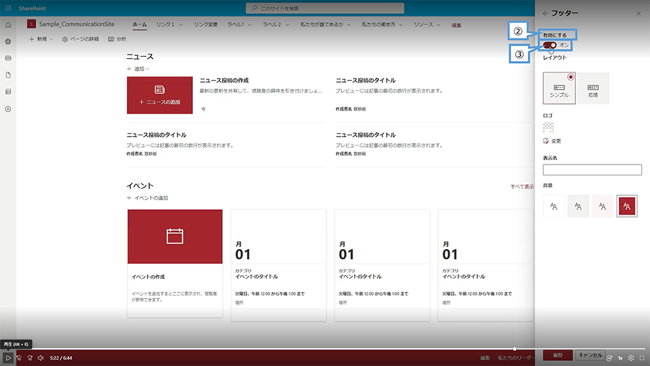Select the pale pink background swatch
This screenshot has width=650, height=366.
click(603, 206)
